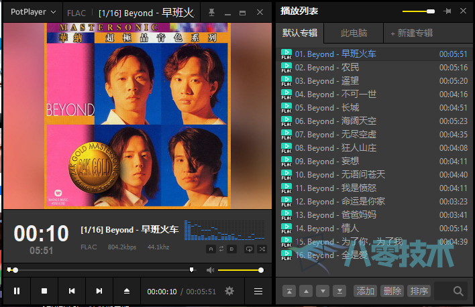This screenshot has height=307, width=475.
Task: Move selected playlist item up
Action: 306,292
